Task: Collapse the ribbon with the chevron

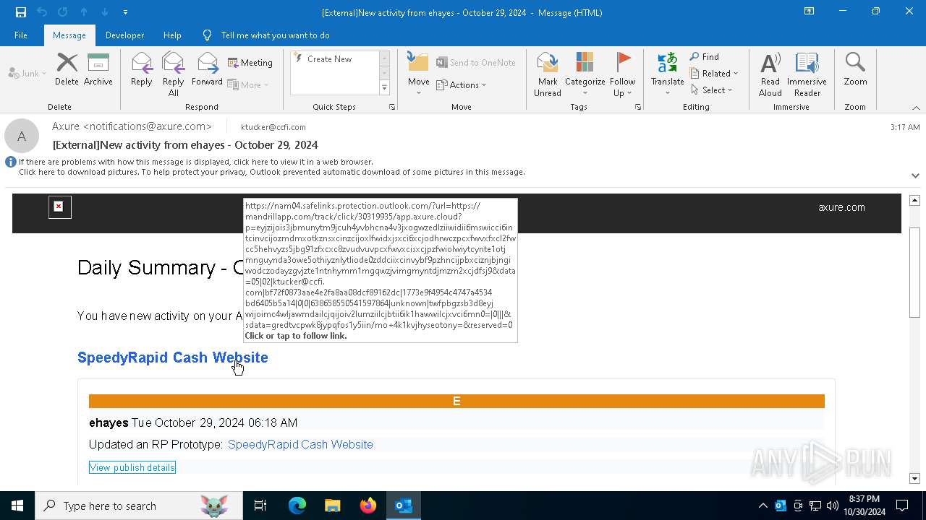Action: [915, 108]
